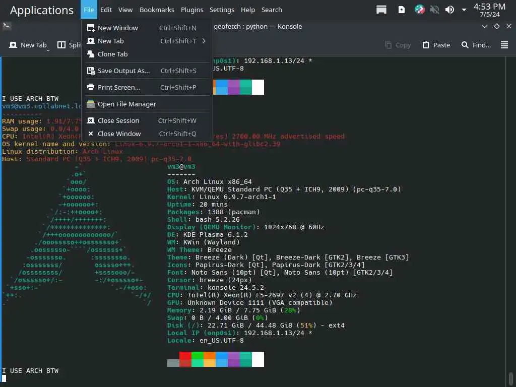
Task: Click the muted notifications bell icon
Action: coord(434,10)
